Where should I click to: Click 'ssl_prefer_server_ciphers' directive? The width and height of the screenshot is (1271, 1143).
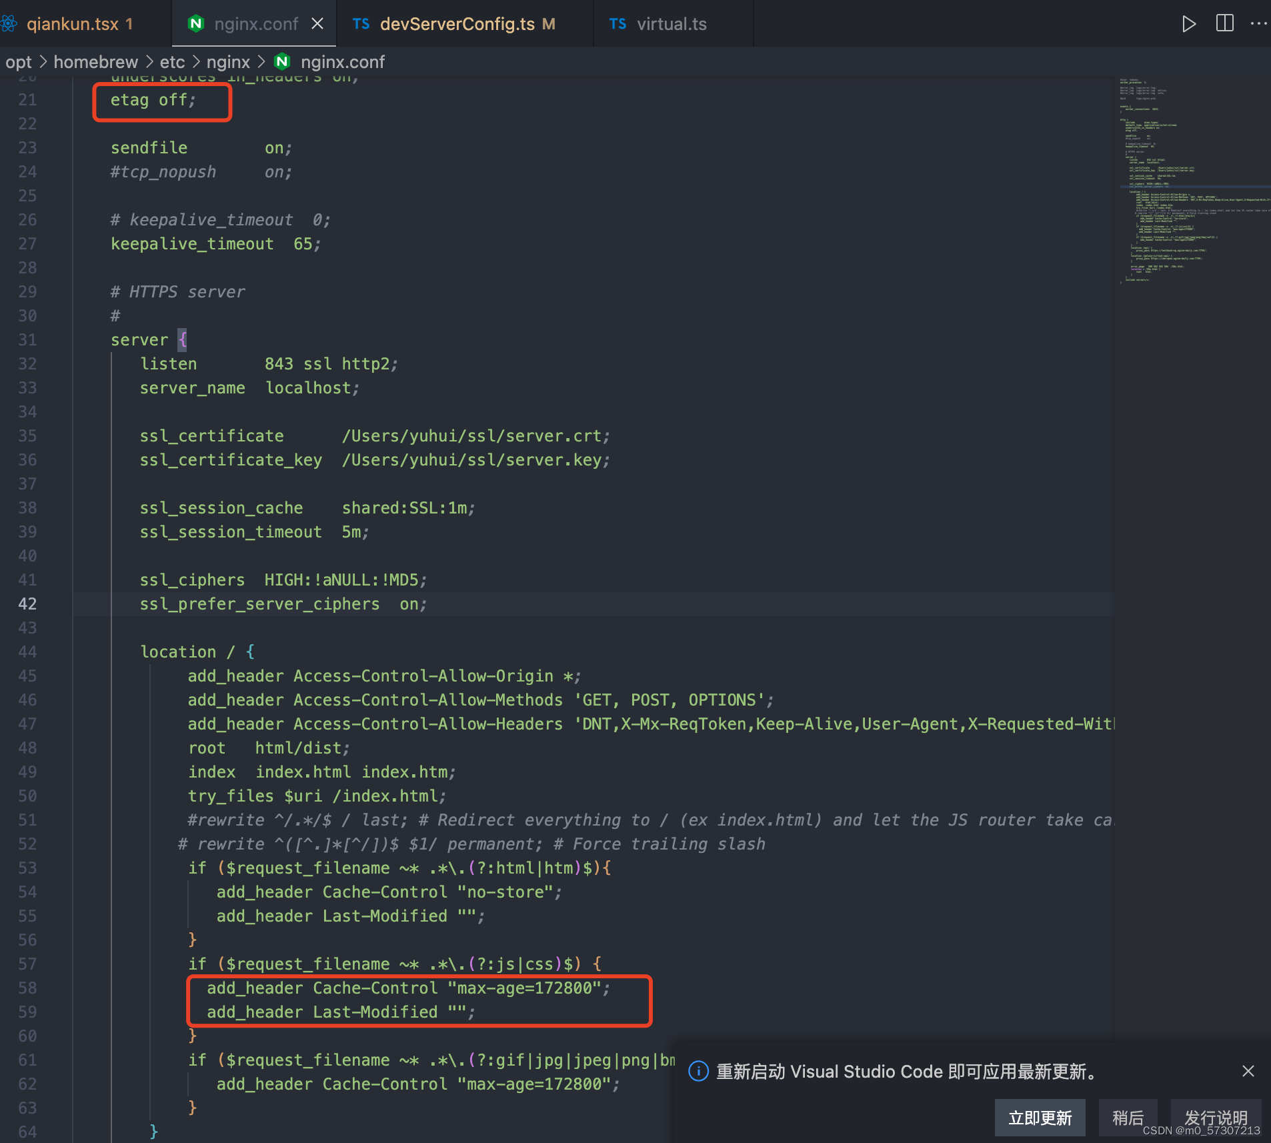(x=259, y=604)
